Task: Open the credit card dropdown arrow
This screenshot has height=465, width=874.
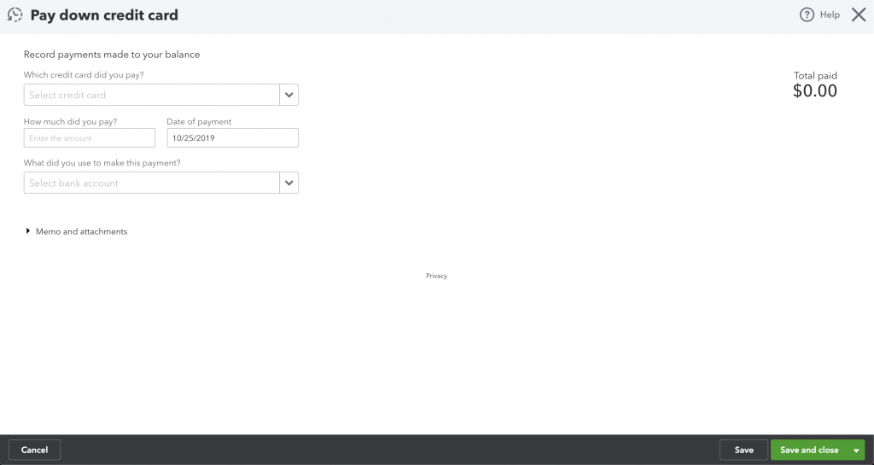Action: [x=288, y=95]
